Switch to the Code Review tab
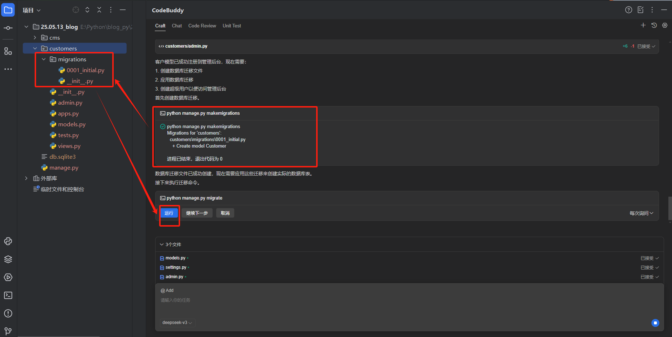 [202, 26]
